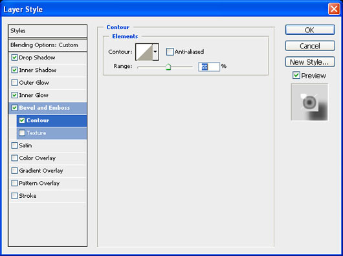Toggle the Inner Shadow checkbox

[x=14, y=70]
